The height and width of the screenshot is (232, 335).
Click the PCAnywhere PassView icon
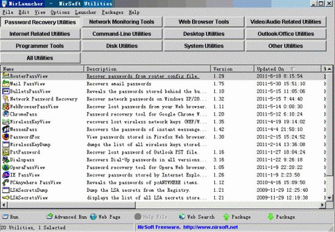[5, 183]
